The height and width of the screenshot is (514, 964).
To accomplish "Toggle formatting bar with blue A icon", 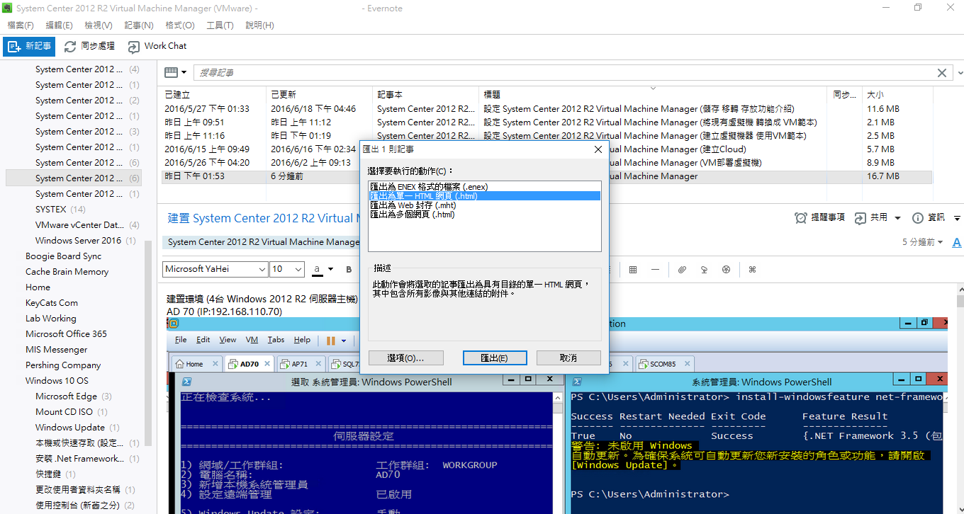I will pos(957,242).
